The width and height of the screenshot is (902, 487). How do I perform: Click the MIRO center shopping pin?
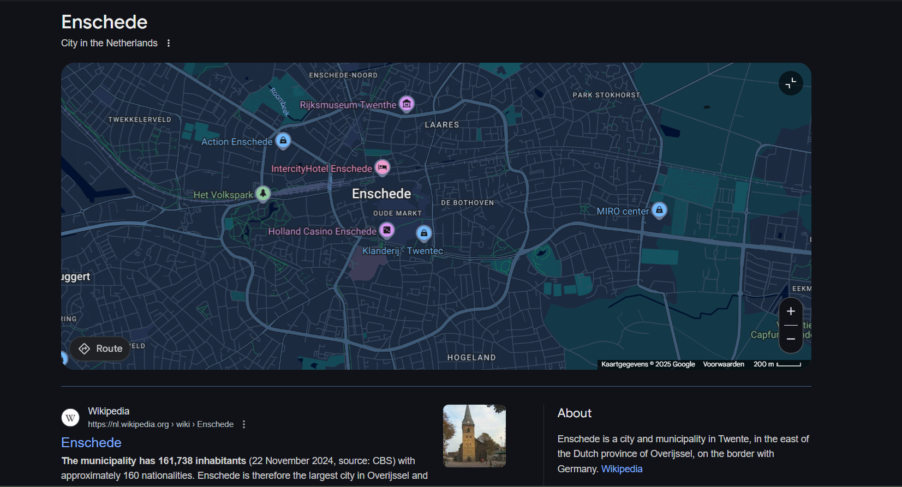pyautogui.click(x=659, y=210)
